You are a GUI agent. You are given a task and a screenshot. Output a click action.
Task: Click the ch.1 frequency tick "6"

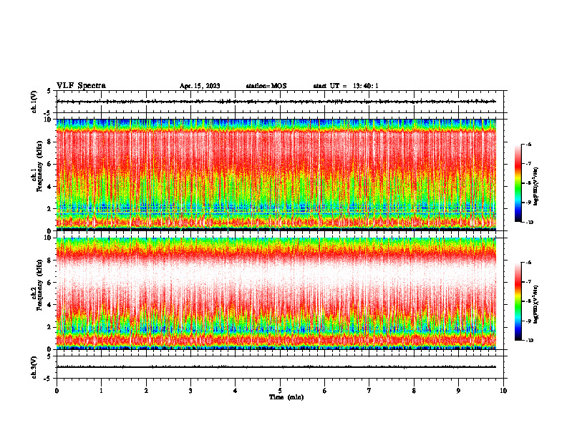[49, 164]
